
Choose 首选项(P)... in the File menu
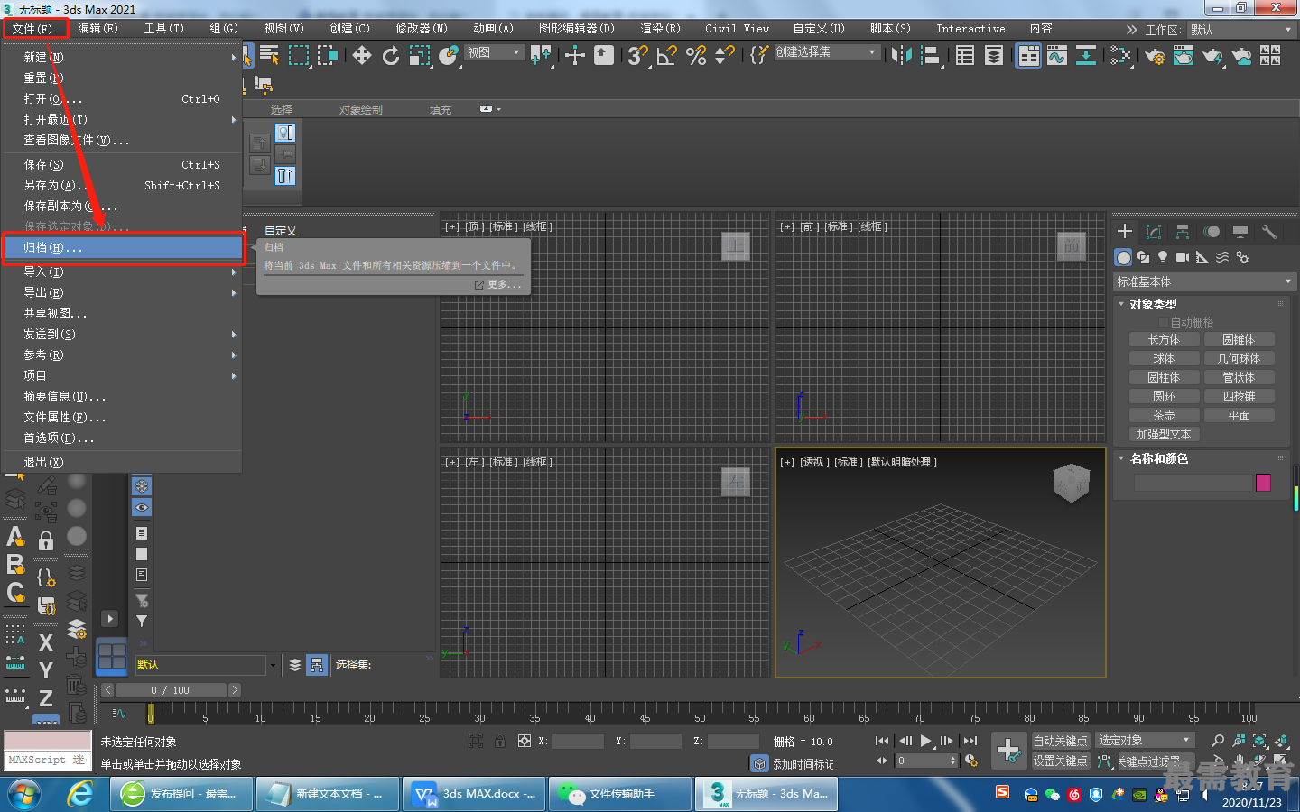[x=123, y=438]
